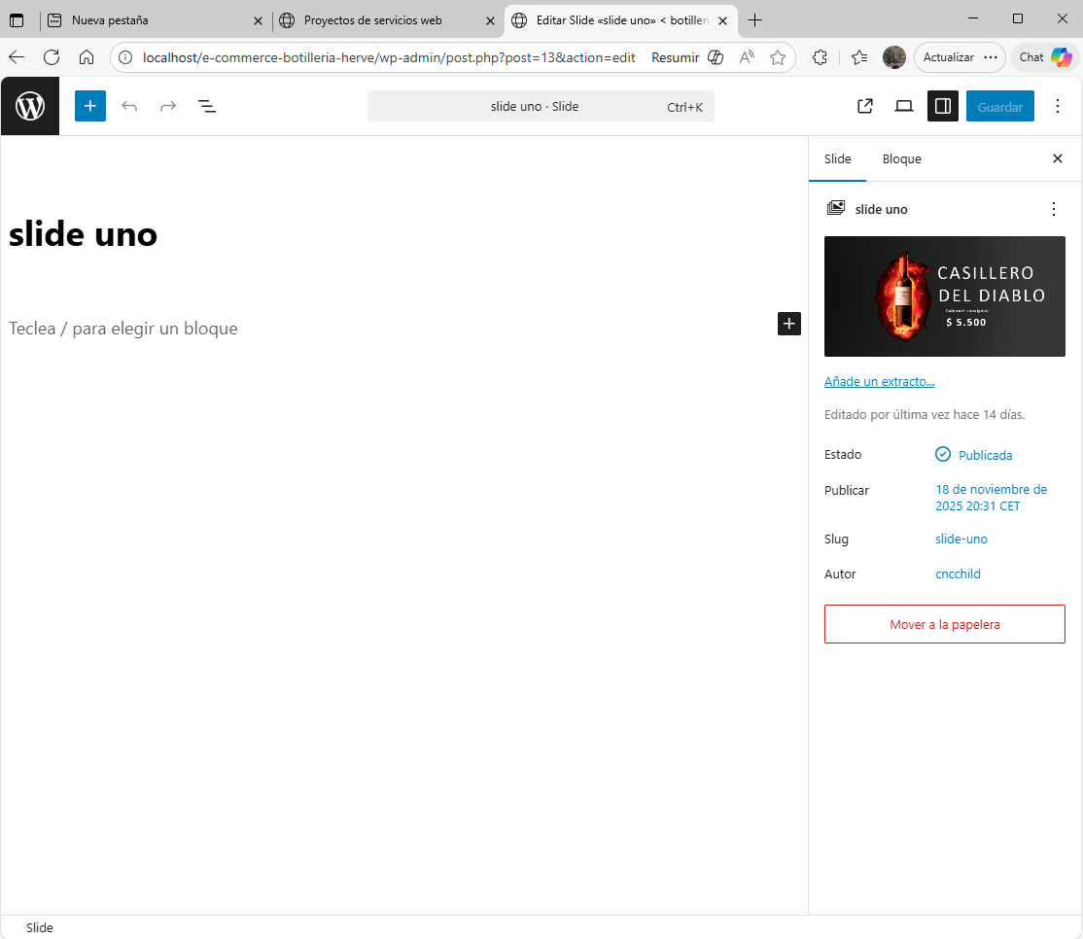Add a block with the black plus button
Viewport: 1083px width, 939px height.
[x=789, y=324]
